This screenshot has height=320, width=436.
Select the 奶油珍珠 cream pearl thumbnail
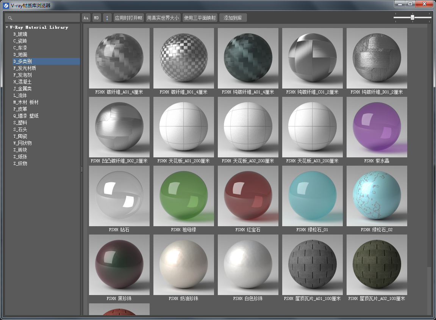(184, 265)
